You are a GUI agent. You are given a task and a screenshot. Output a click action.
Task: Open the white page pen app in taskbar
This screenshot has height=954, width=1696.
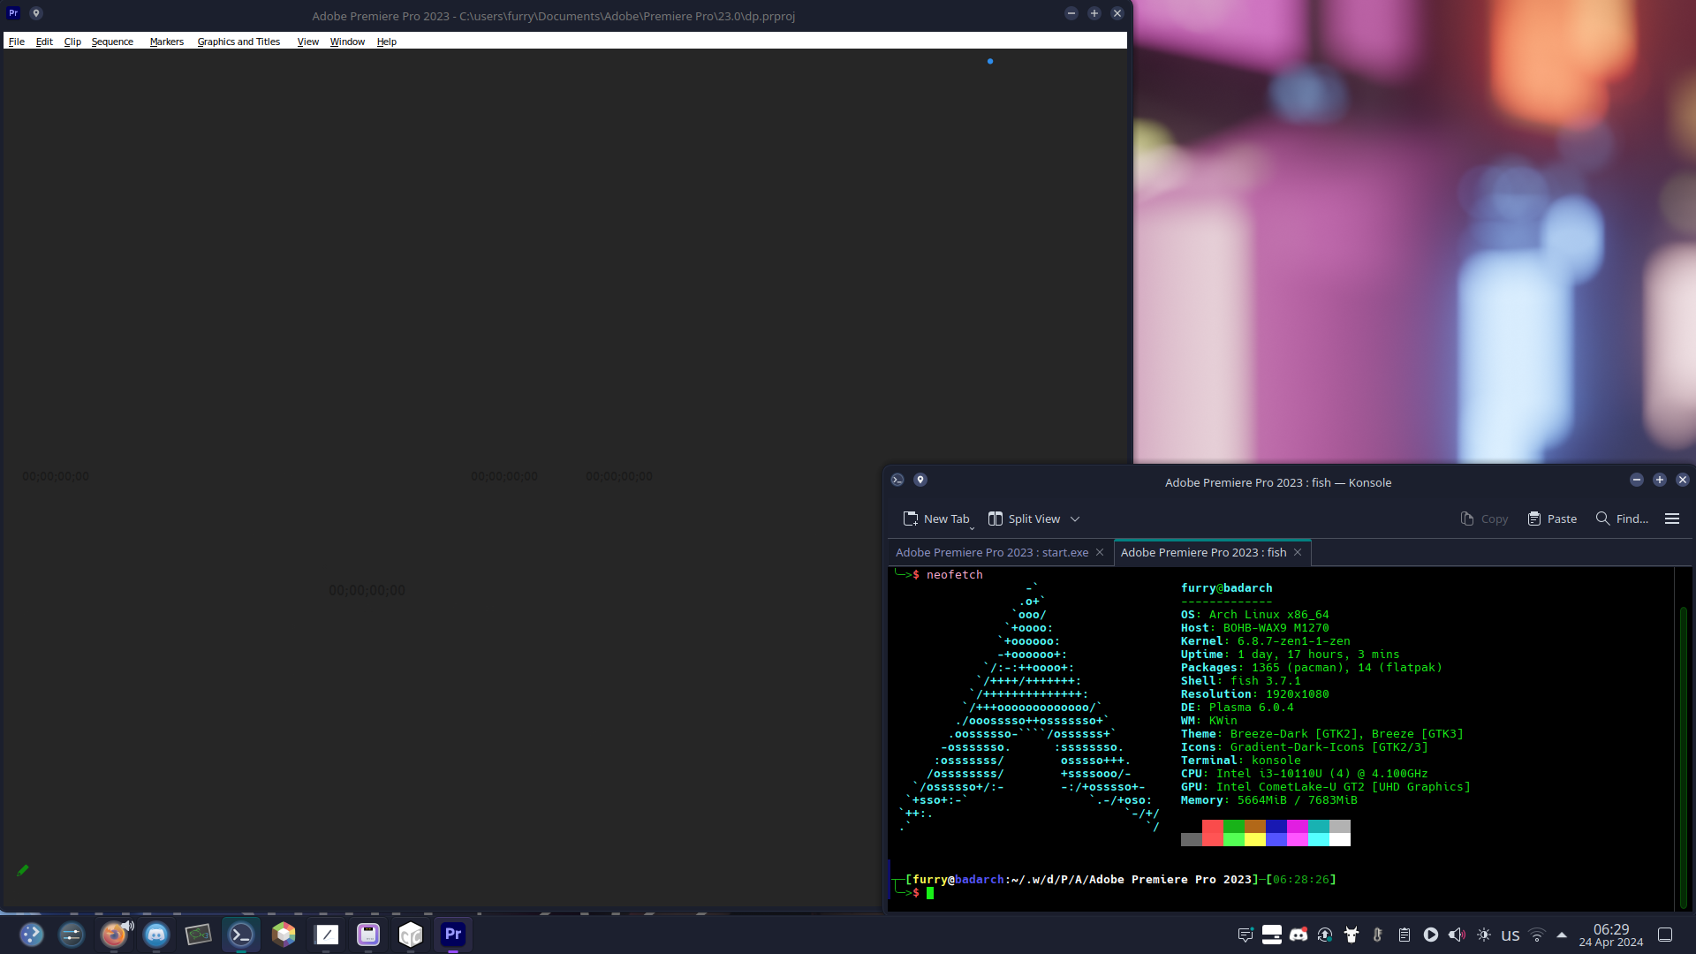(326, 935)
